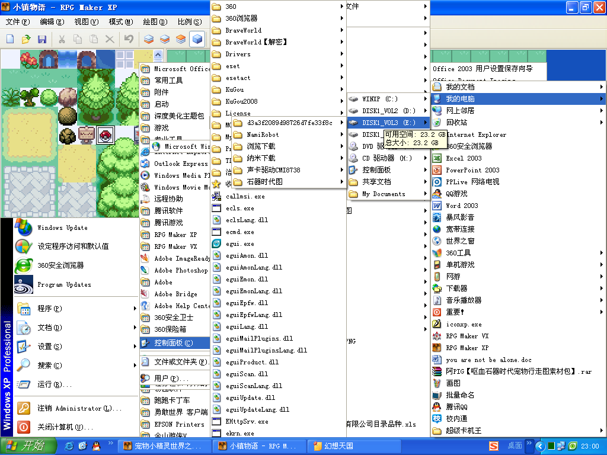This screenshot has width=607, height=455.
Task: Open 控制面板 in My Computer submenu
Action: tap(388, 170)
